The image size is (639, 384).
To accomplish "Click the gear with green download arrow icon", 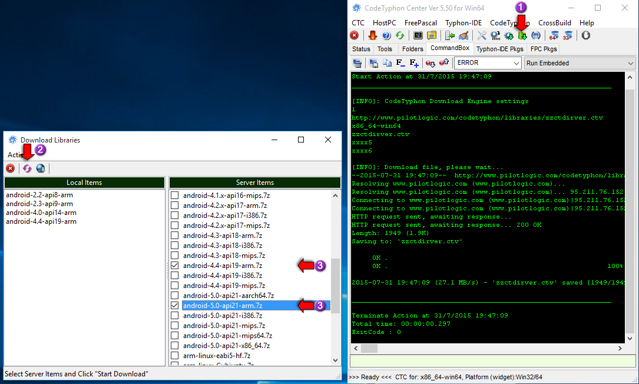I will click(x=509, y=36).
